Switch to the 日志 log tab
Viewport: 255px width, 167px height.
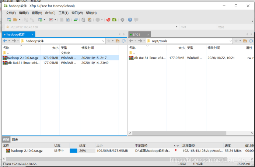click(x=15, y=139)
